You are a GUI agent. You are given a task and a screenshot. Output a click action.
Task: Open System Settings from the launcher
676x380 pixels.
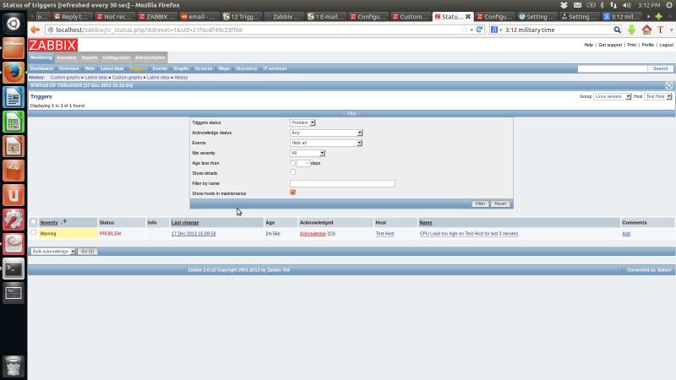(14, 220)
